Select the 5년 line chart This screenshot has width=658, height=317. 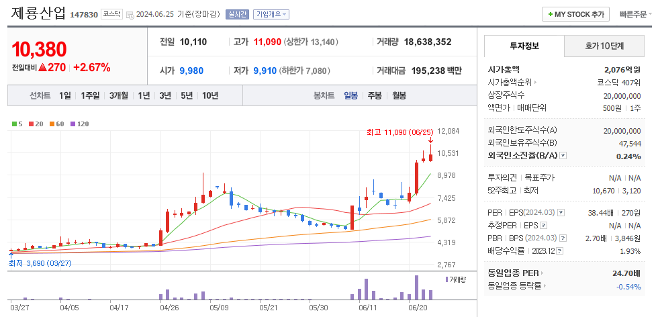[187, 95]
